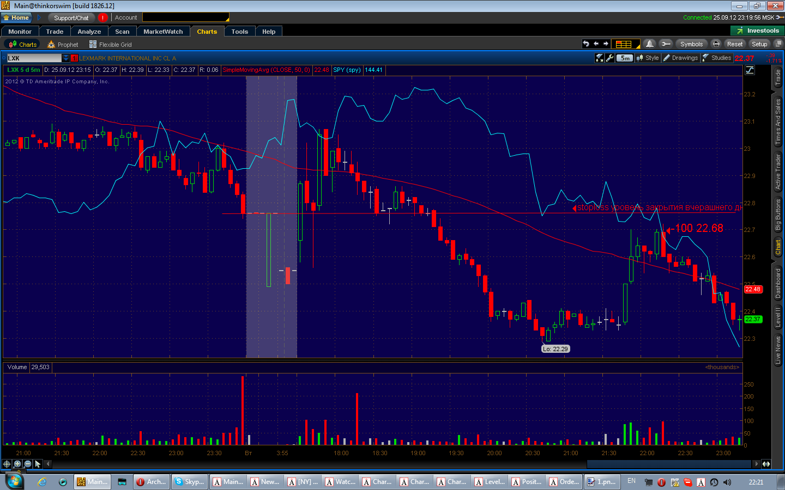
Task: Open the Trade tab
Action: coord(55,32)
